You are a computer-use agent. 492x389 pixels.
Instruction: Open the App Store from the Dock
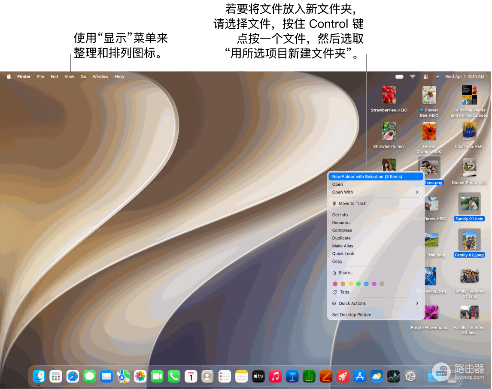[x=360, y=376]
